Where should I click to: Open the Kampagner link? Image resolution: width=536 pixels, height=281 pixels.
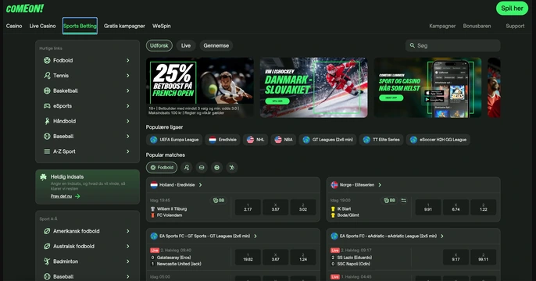click(x=442, y=26)
